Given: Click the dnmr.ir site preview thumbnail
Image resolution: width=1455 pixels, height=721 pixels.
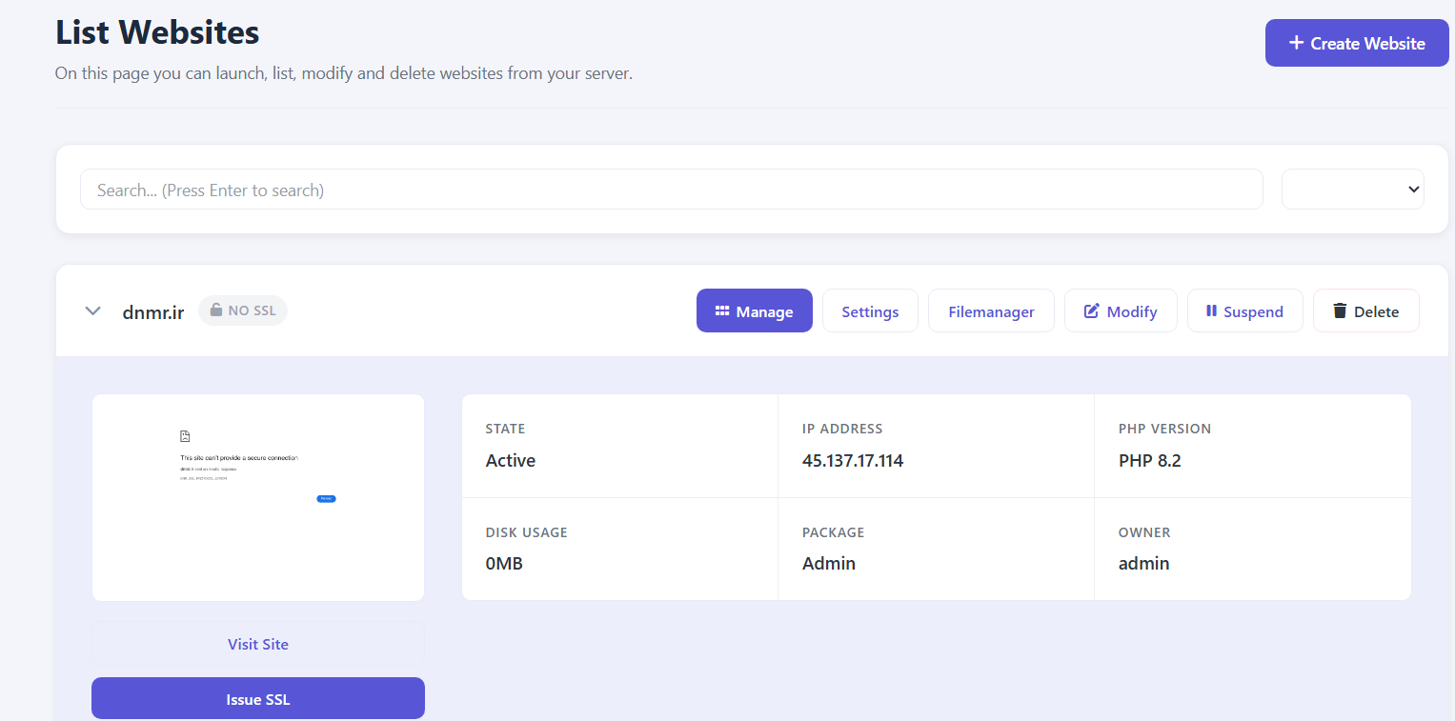Looking at the screenshot, I should pyautogui.click(x=258, y=497).
